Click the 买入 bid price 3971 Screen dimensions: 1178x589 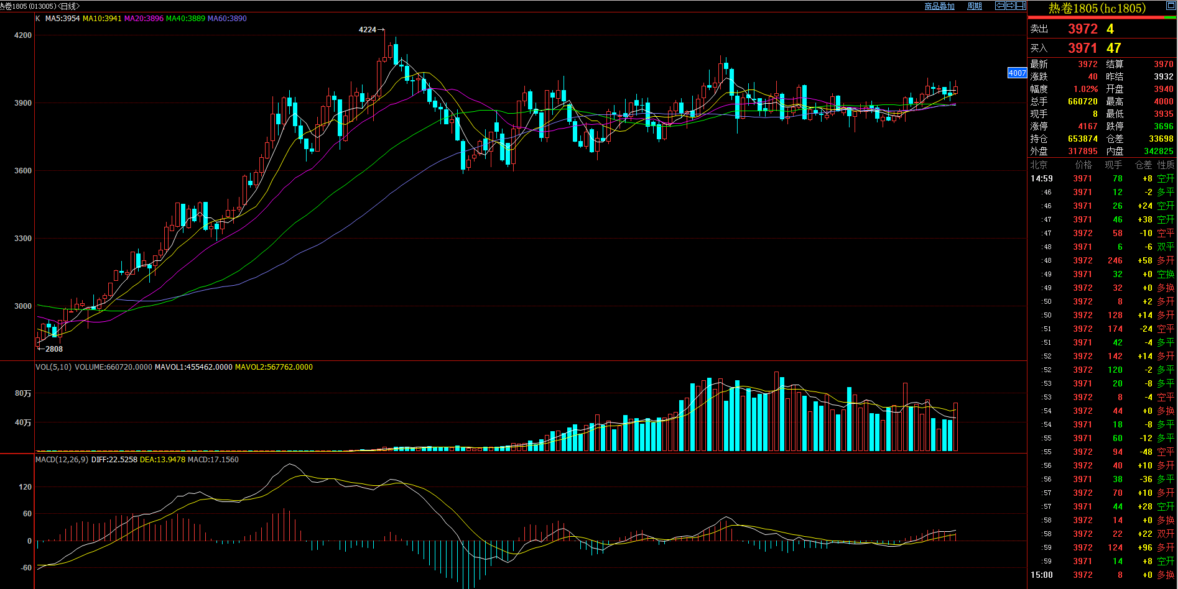click(x=1083, y=48)
